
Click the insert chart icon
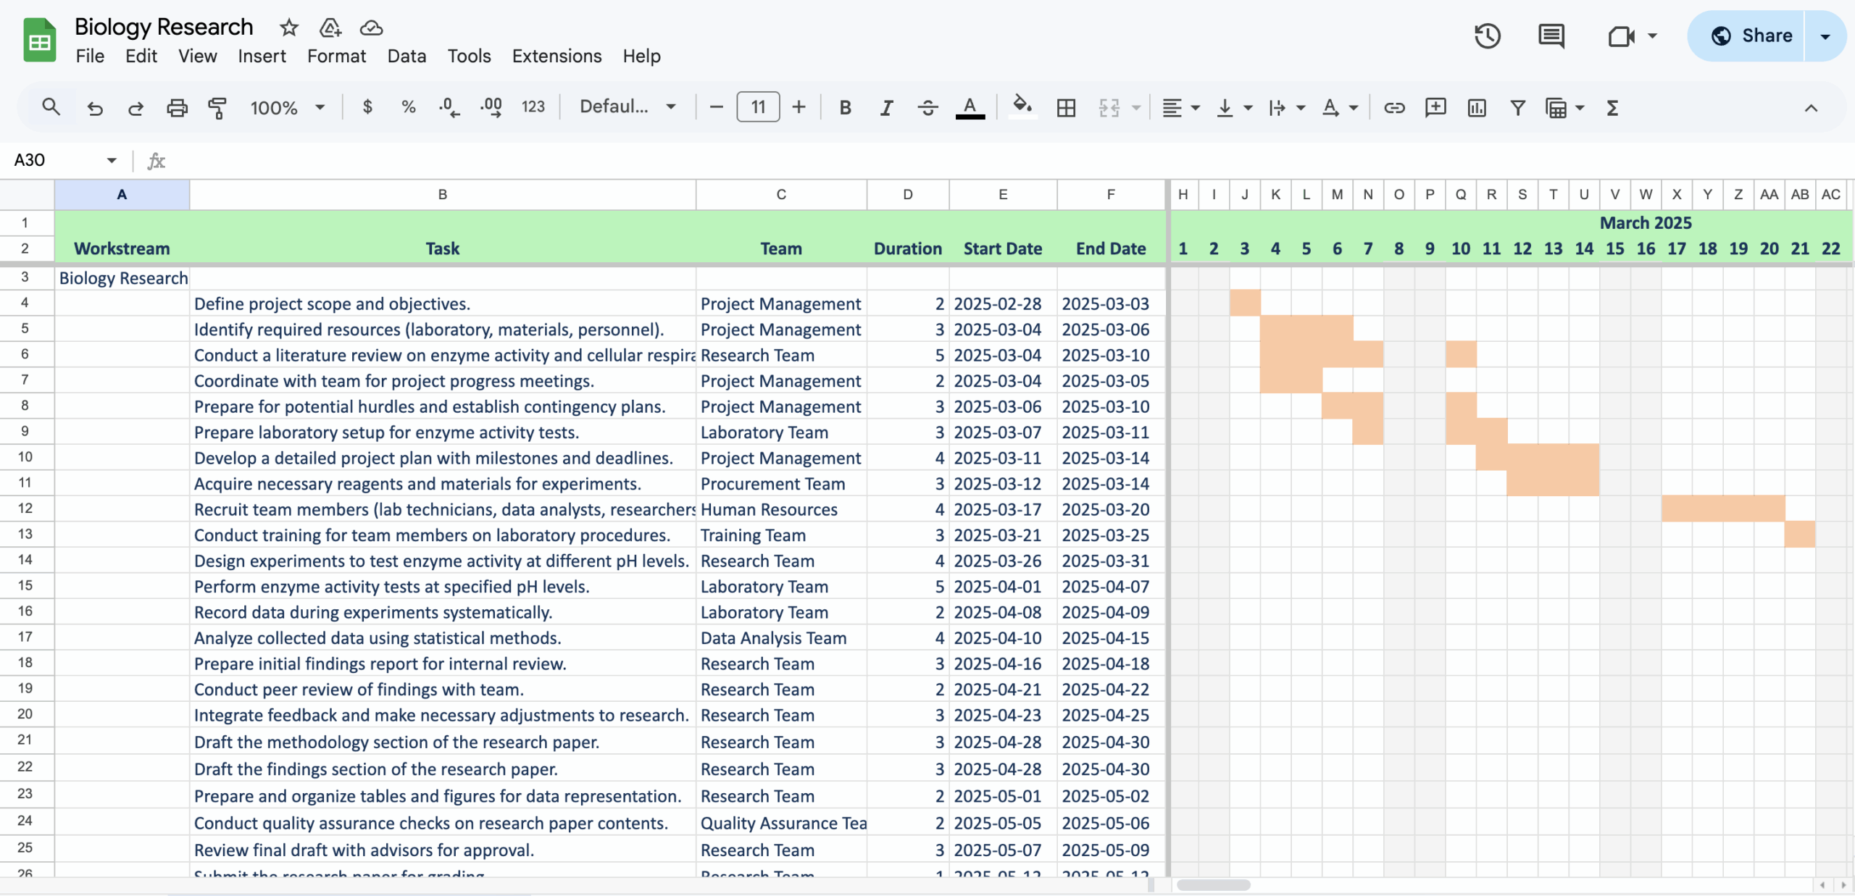click(x=1476, y=108)
